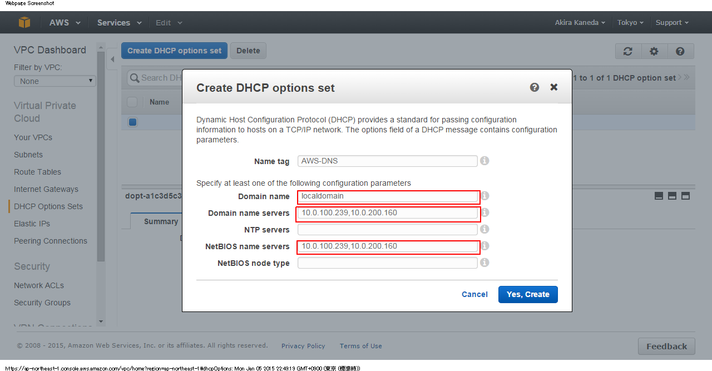Image resolution: width=712 pixels, height=371 pixels.
Task: Click the NTP servers input field
Action: click(x=387, y=230)
